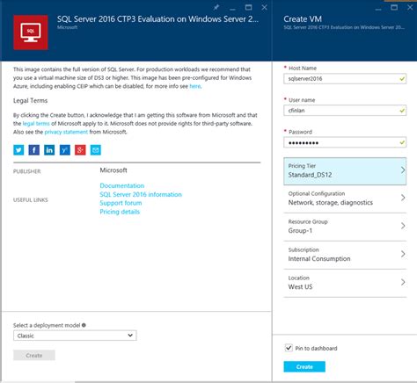Share via the email envelope icon
Screen dimensions: 417x383
[96, 150]
